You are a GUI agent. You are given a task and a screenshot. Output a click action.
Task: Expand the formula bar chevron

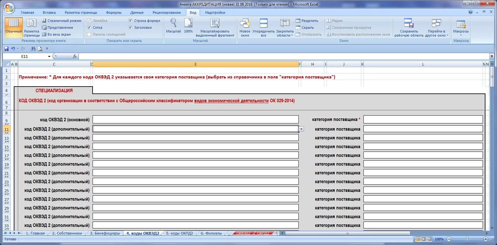tap(492, 56)
